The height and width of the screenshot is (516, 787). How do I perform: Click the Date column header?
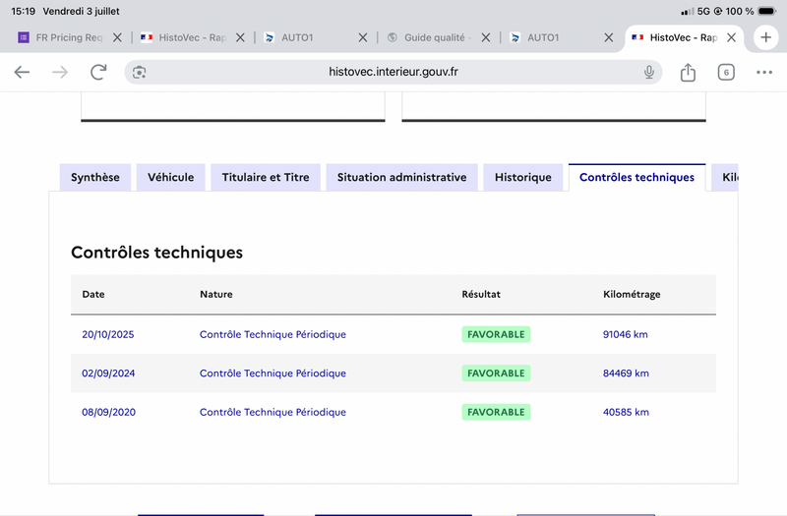93,294
